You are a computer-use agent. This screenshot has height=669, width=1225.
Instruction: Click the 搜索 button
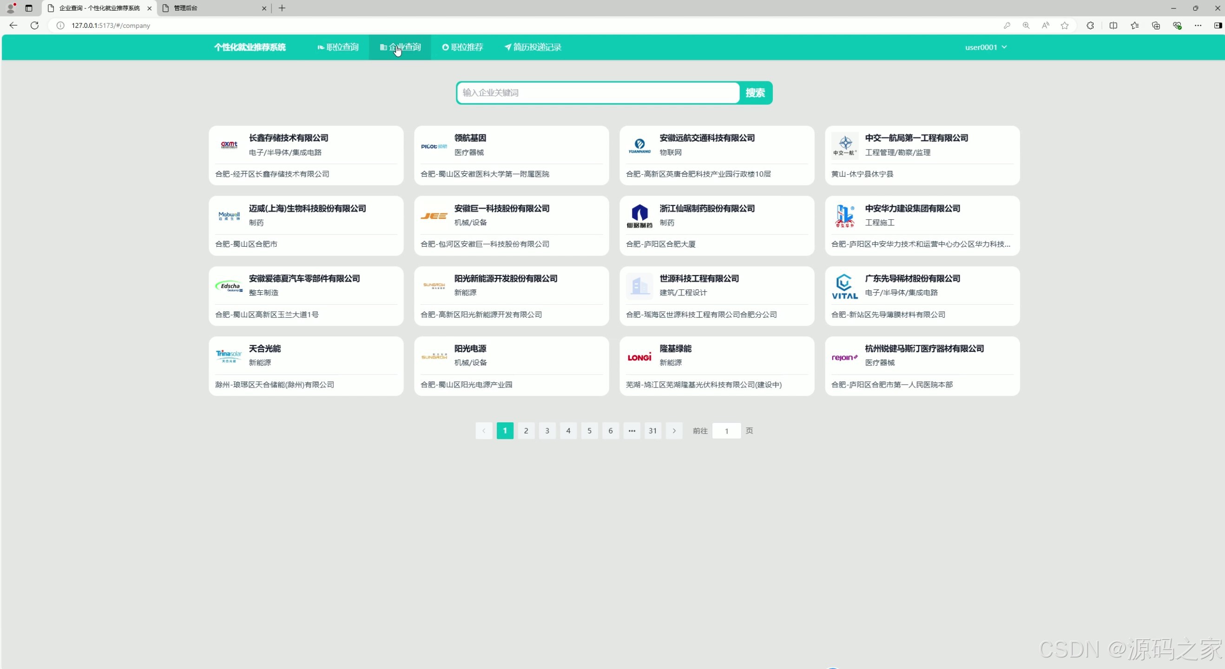click(x=755, y=93)
